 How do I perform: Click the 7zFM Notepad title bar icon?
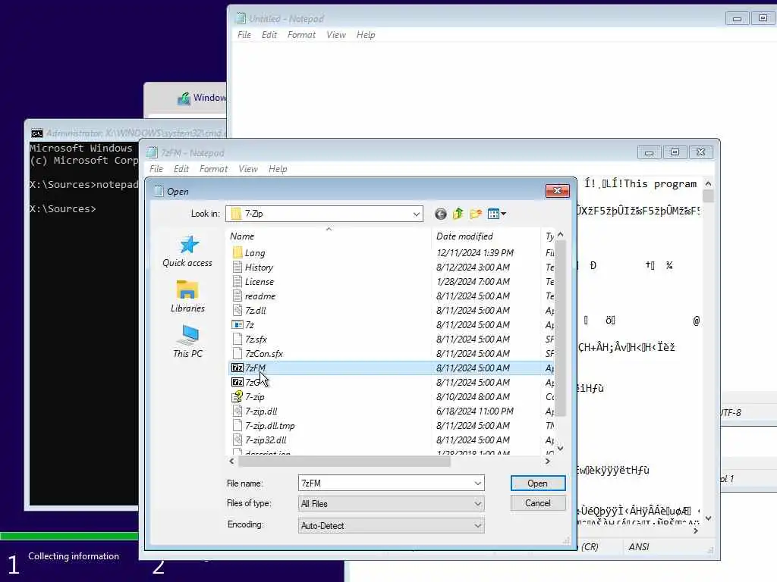pos(152,152)
